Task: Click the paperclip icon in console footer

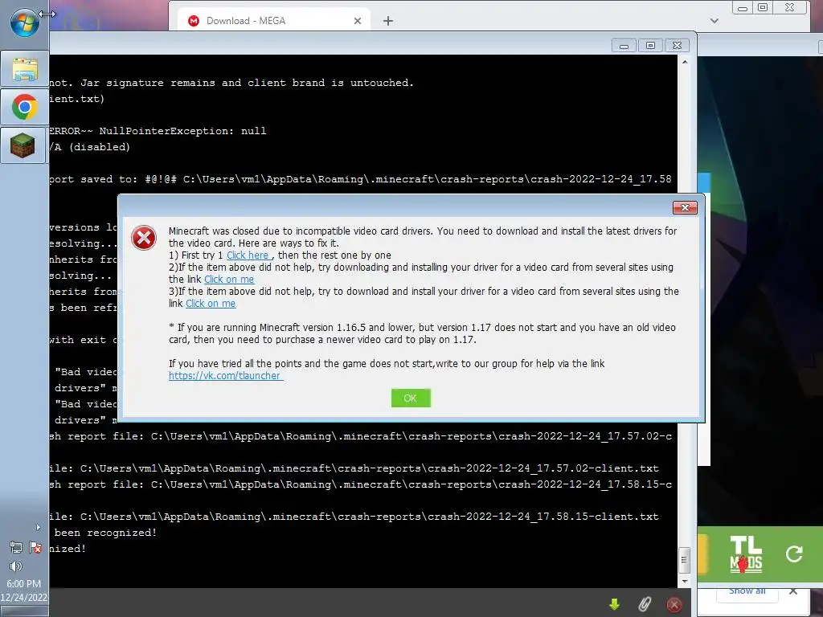Action: pyautogui.click(x=645, y=605)
